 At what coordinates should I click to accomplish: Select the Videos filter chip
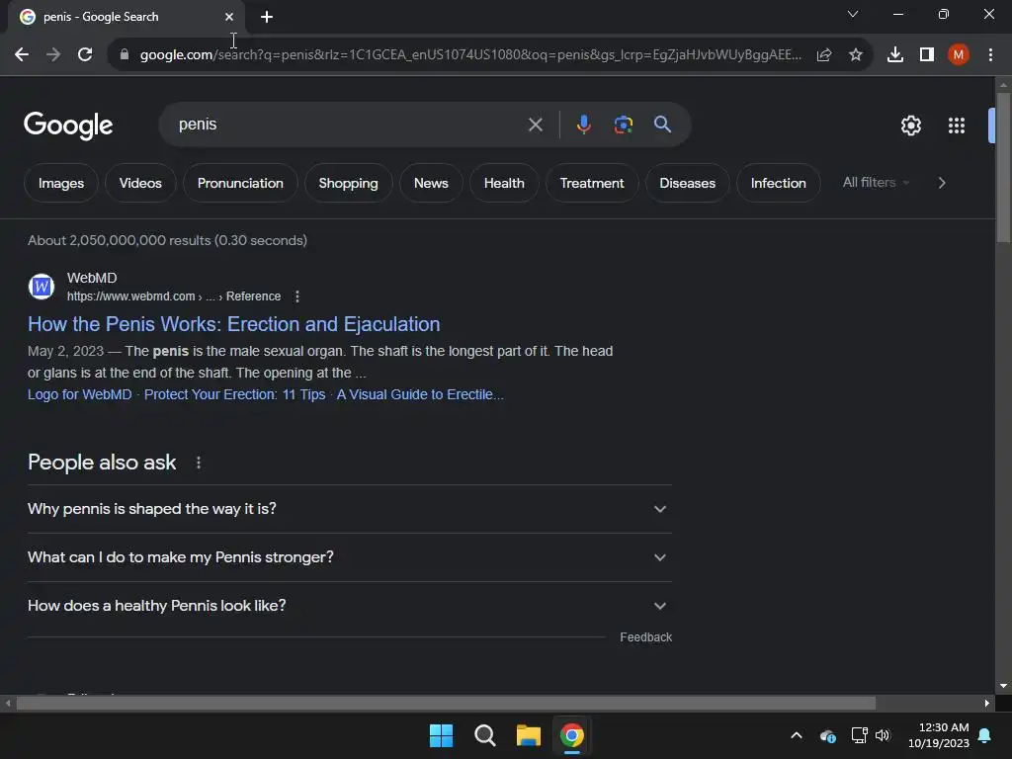point(140,183)
